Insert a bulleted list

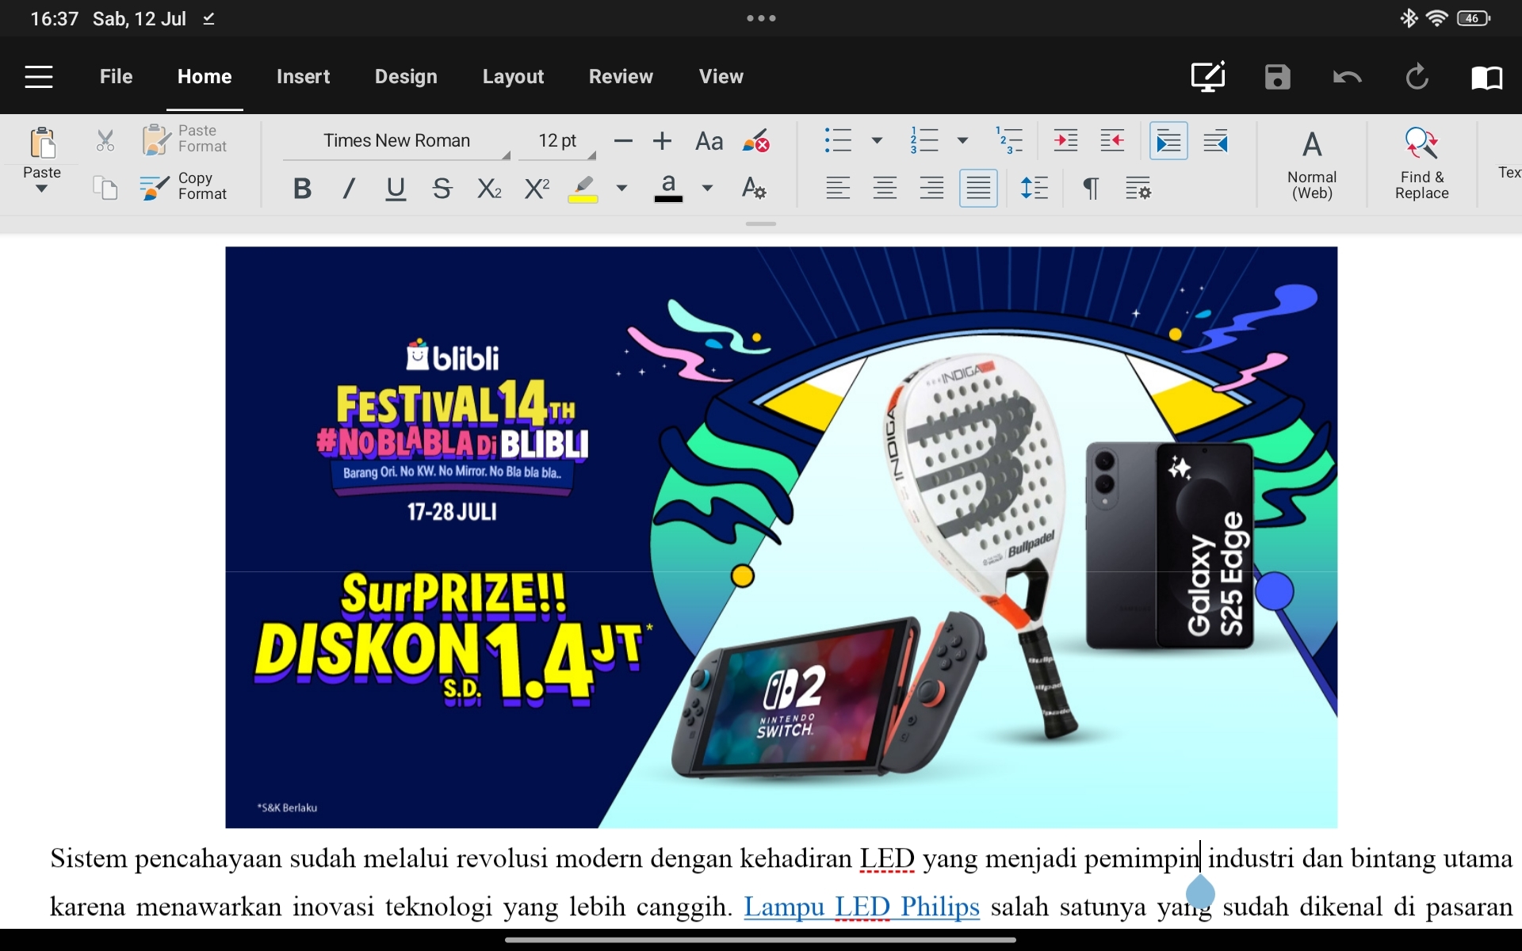click(x=838, y=141)
